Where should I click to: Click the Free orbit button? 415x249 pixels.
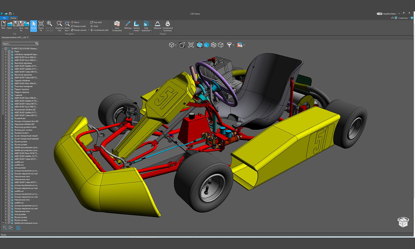pos(96,22)
